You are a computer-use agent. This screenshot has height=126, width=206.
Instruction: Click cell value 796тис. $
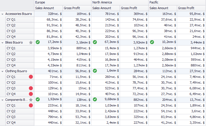[x=55, y=117]
